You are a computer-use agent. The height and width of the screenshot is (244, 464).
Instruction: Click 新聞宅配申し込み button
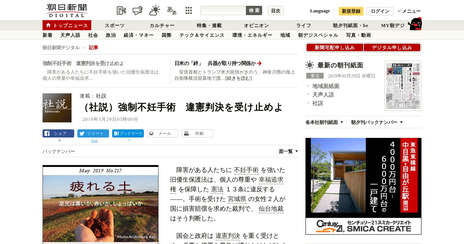point(334,48)
